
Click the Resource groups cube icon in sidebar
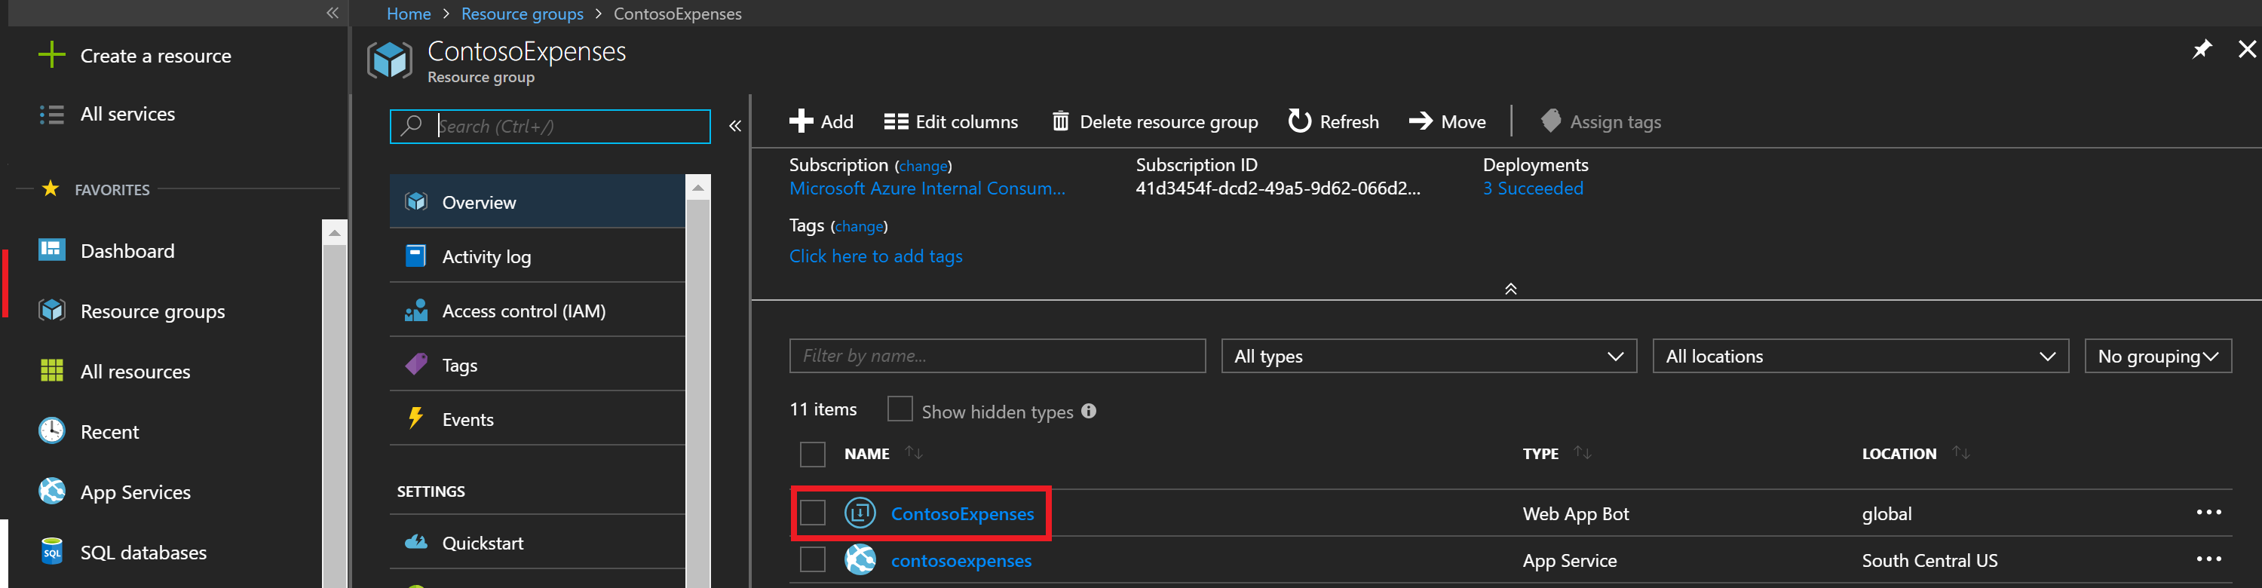tap(52, 311)
